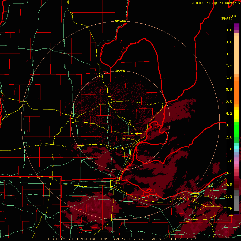The image size is (241, 241).
Task: Click the 0.2 color scale value
Action: (229, 173)
